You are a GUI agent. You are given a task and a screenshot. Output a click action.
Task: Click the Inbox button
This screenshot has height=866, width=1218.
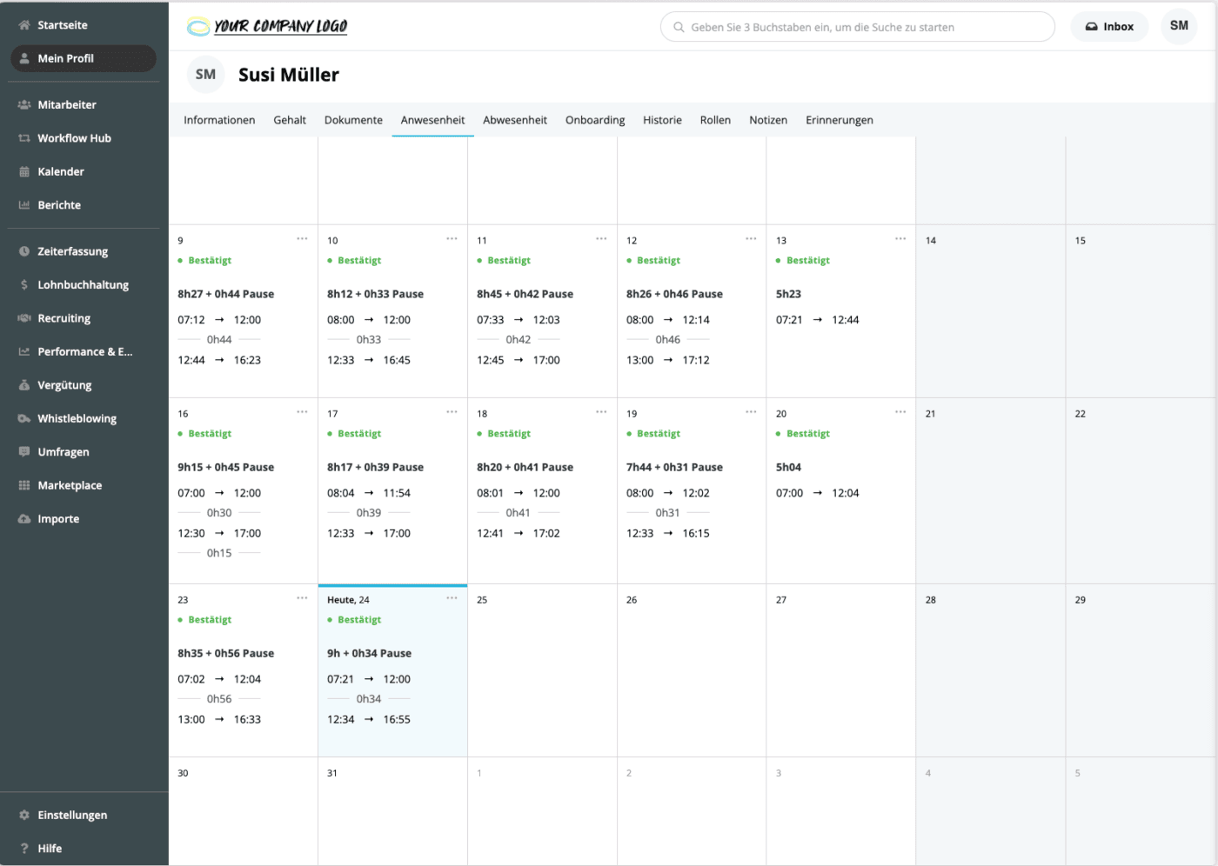point(1109,27)
